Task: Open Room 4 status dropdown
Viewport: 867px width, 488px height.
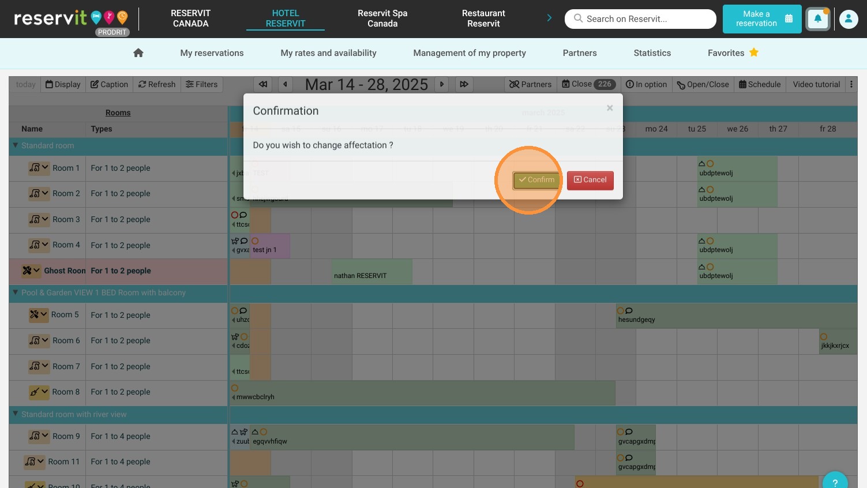Action: pos(39,245)
